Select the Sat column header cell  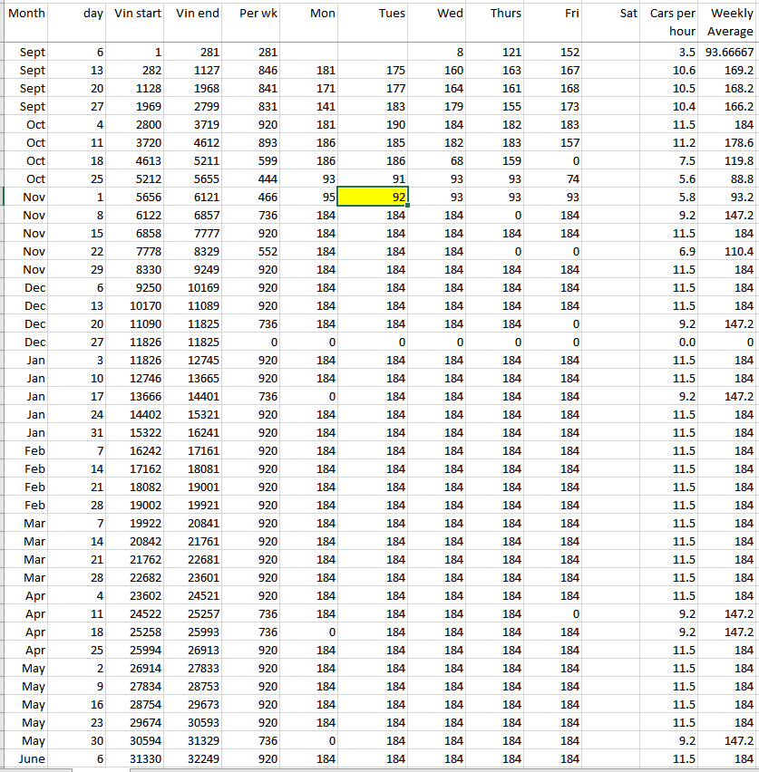click(613, 23)
